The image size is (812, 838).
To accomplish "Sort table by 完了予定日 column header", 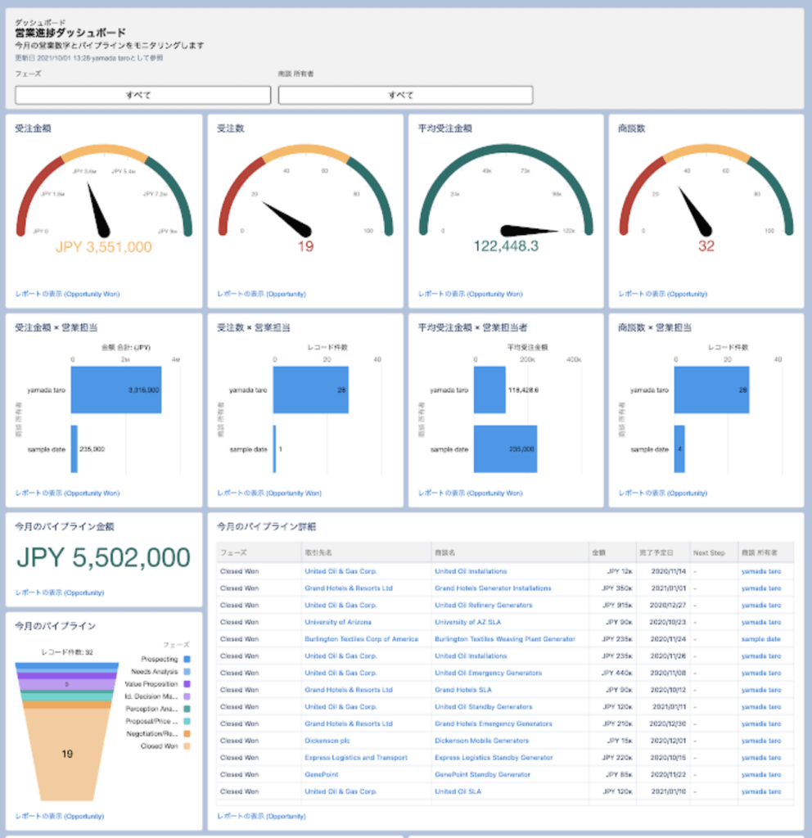I will [656, 552].
